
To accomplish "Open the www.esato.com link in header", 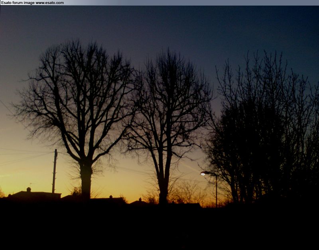I will coord(49,3).
